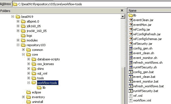
Task: Select the inventory folder in tree
Action: (36, 97)
